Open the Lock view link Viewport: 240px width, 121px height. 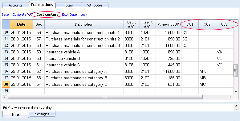(x=84, y=15)
